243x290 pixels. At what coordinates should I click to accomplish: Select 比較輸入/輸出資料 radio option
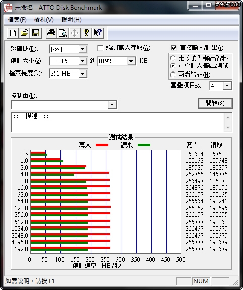(x=172, y=58)
